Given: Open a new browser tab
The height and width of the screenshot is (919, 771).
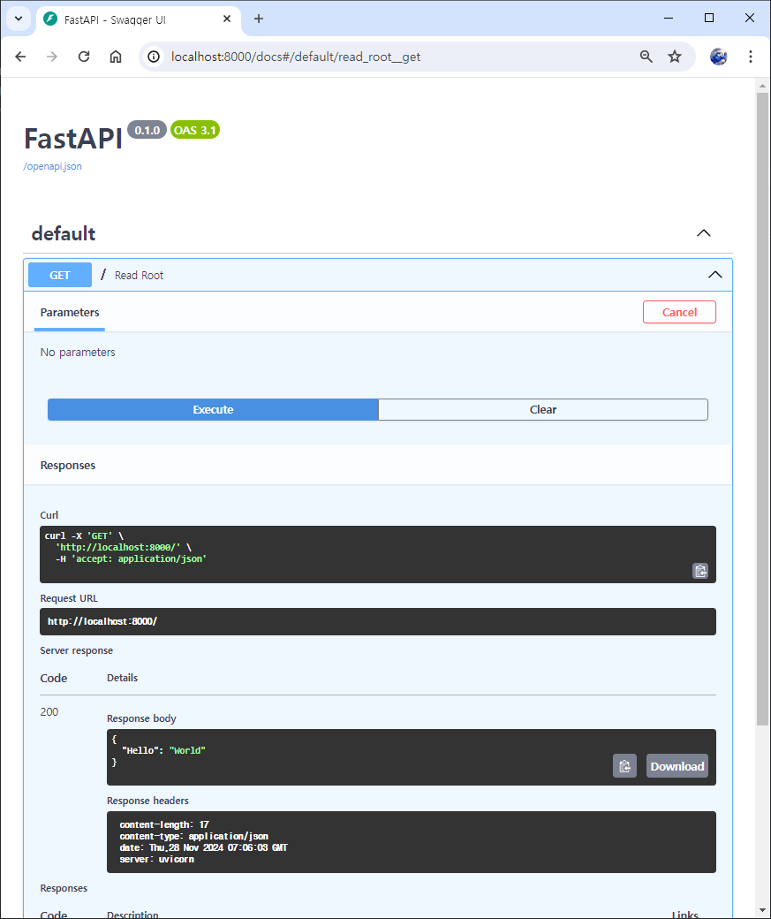Looking at the screenshot, I should click(x=259, y=19).
